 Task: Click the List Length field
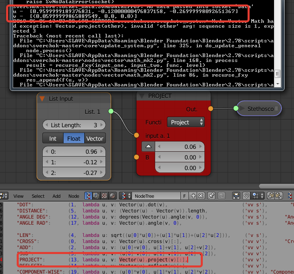point(74,125)
